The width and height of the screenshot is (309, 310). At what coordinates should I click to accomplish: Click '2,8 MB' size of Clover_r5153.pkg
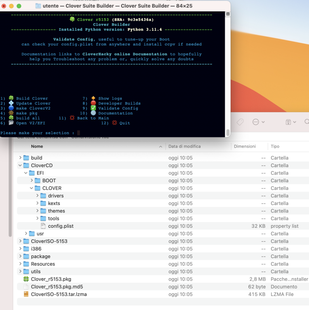pyautogui.click(x=257, y=279)
